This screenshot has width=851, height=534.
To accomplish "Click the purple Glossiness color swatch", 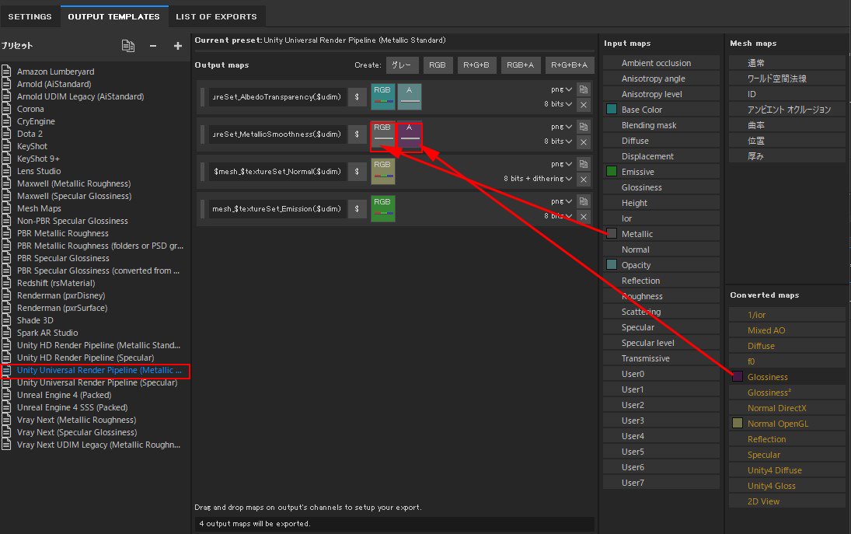I will coord(738,377).
